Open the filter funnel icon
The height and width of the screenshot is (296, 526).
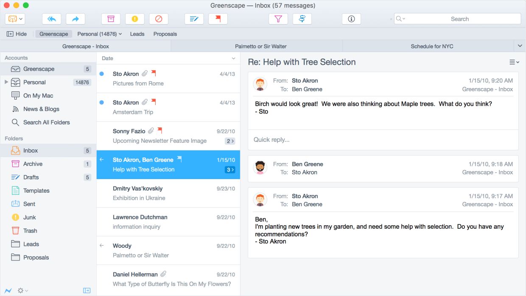[278, 19]
